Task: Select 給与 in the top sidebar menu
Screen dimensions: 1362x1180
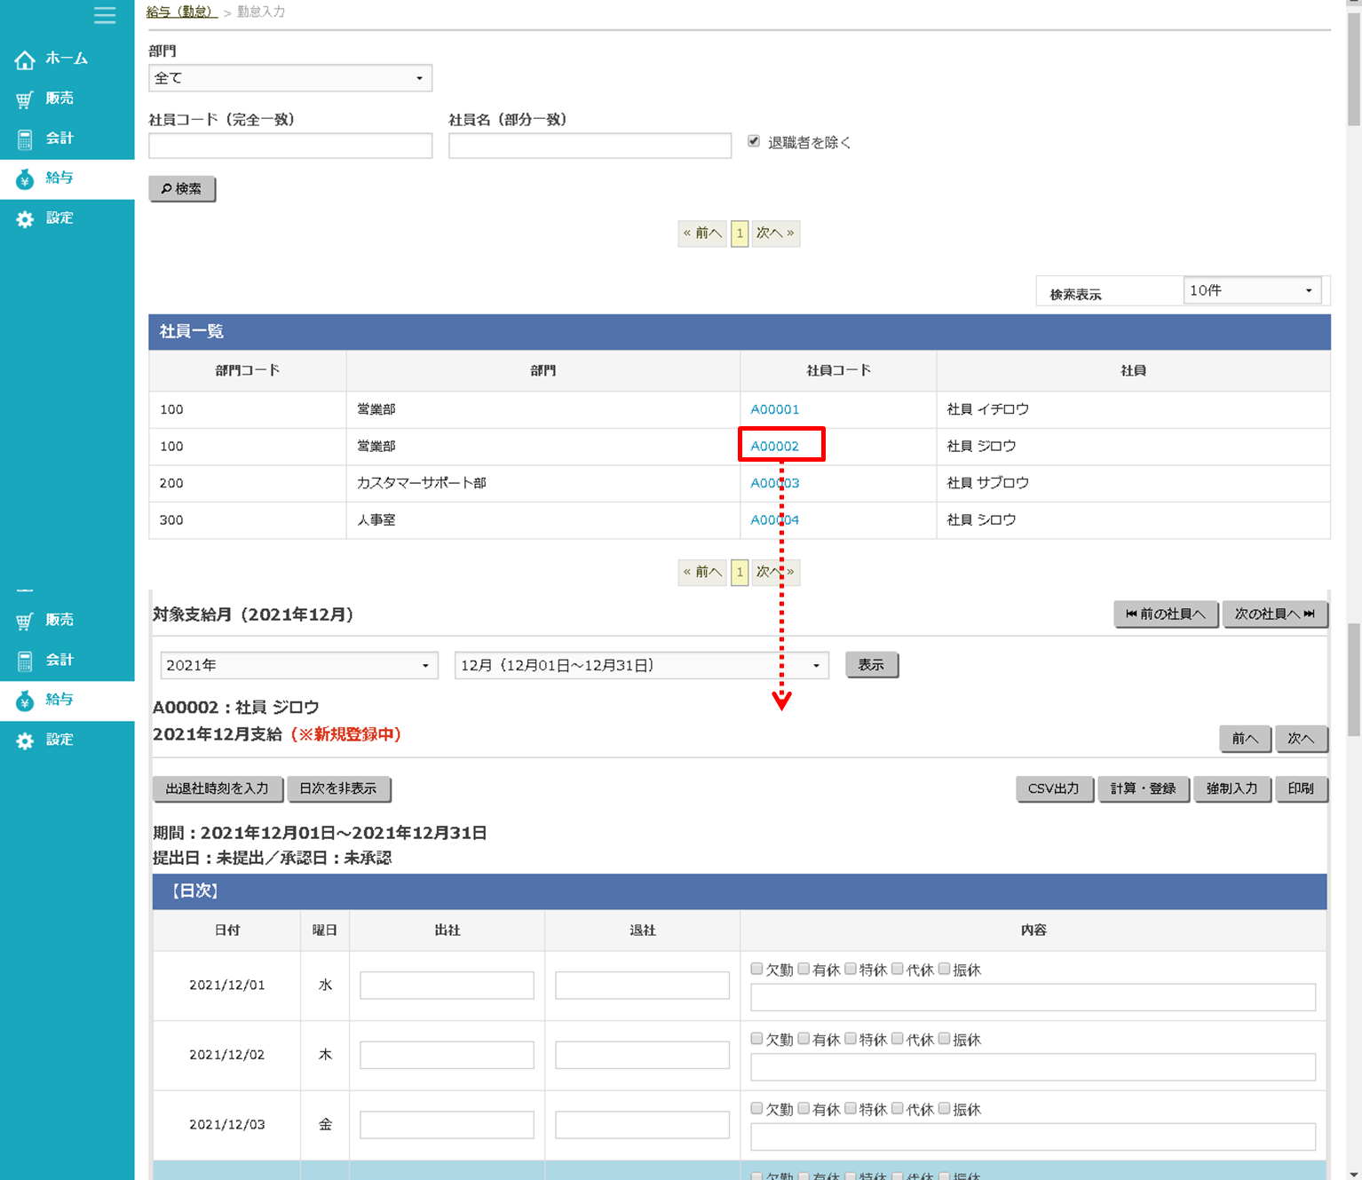Action: (x=59, y=178)
